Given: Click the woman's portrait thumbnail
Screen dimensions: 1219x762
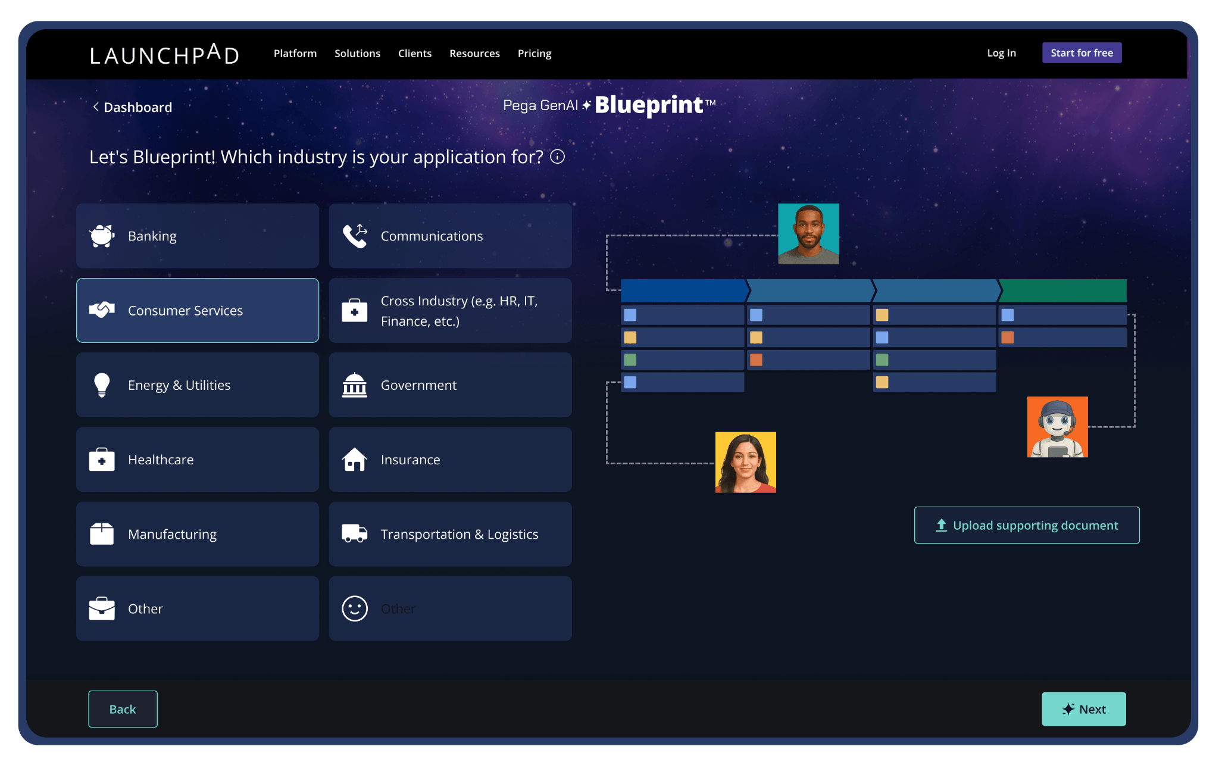Looking at the screenshot, I should coord(746,463).
